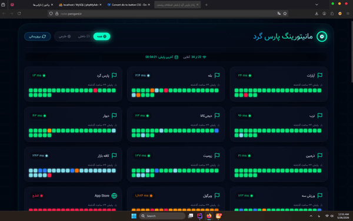Go back to the previous page
Image resolution: width=353 pixels, height=221 pixels.
(4, 14)
